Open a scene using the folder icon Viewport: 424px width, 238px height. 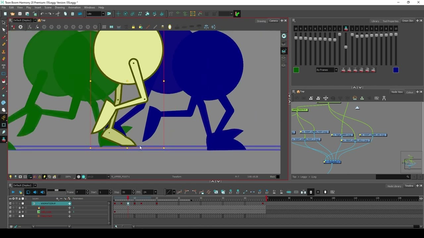[13, 14]
